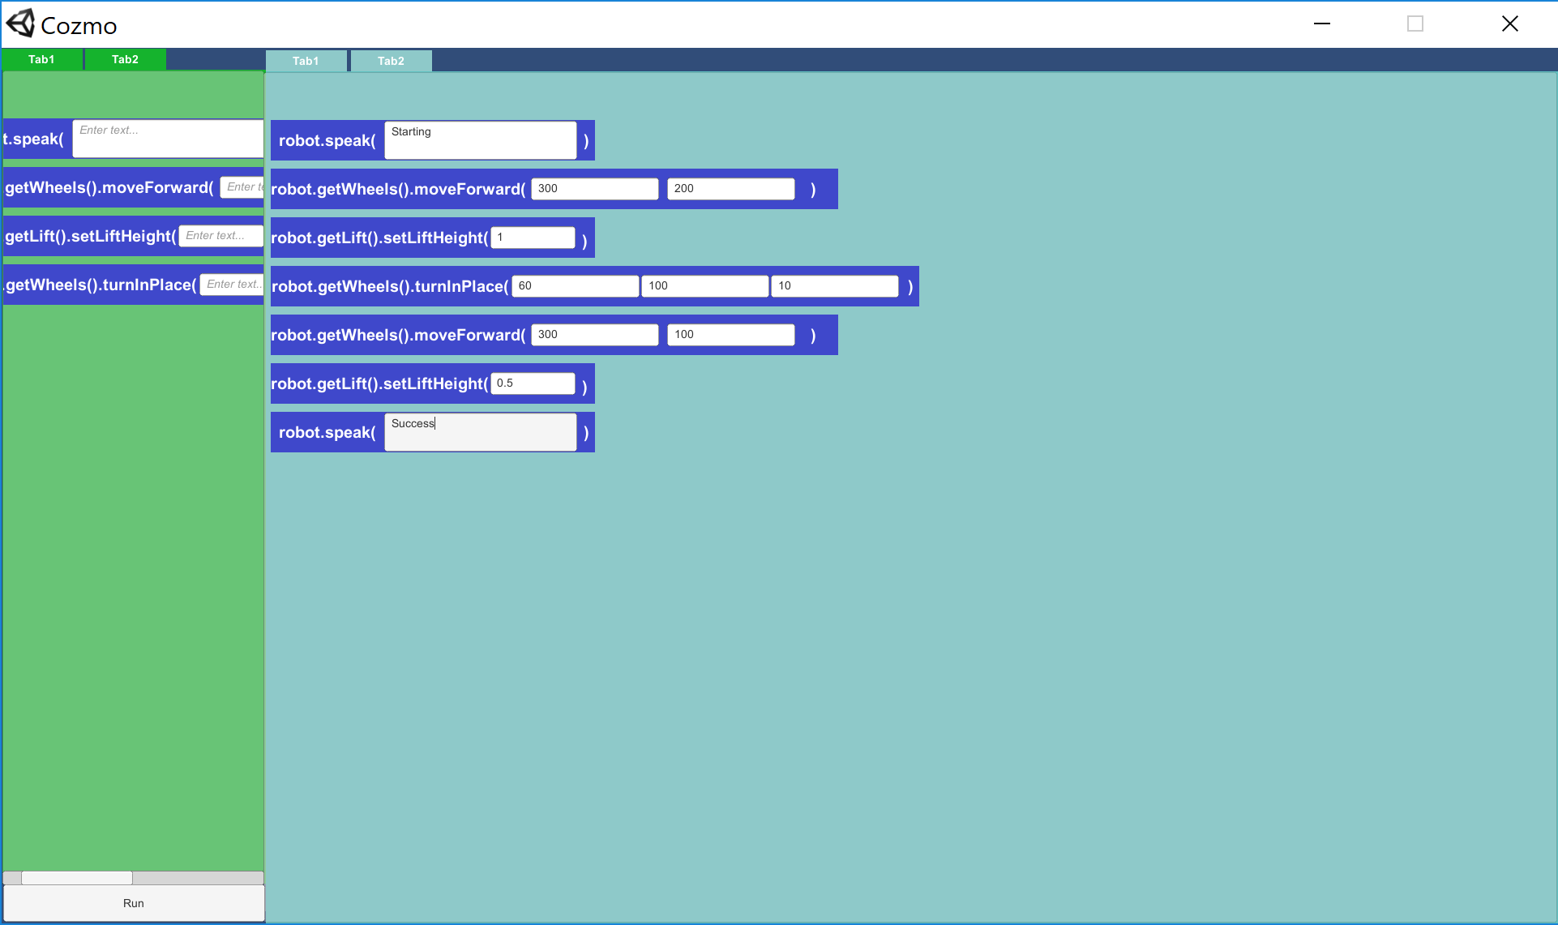
Task: Click palette turnInPlace Enter text field
Action: point(232,285)
